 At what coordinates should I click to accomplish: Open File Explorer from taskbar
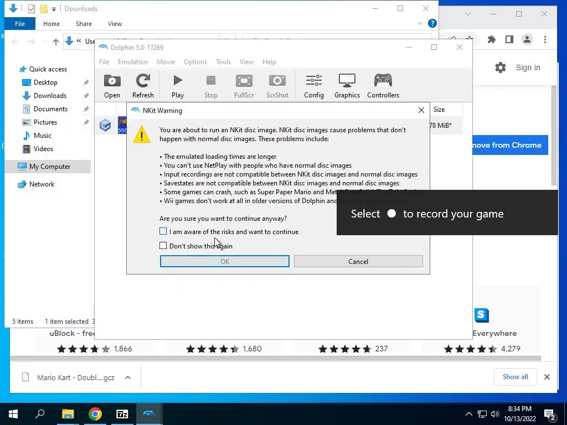pyautogui.click(x=68, y=414)
